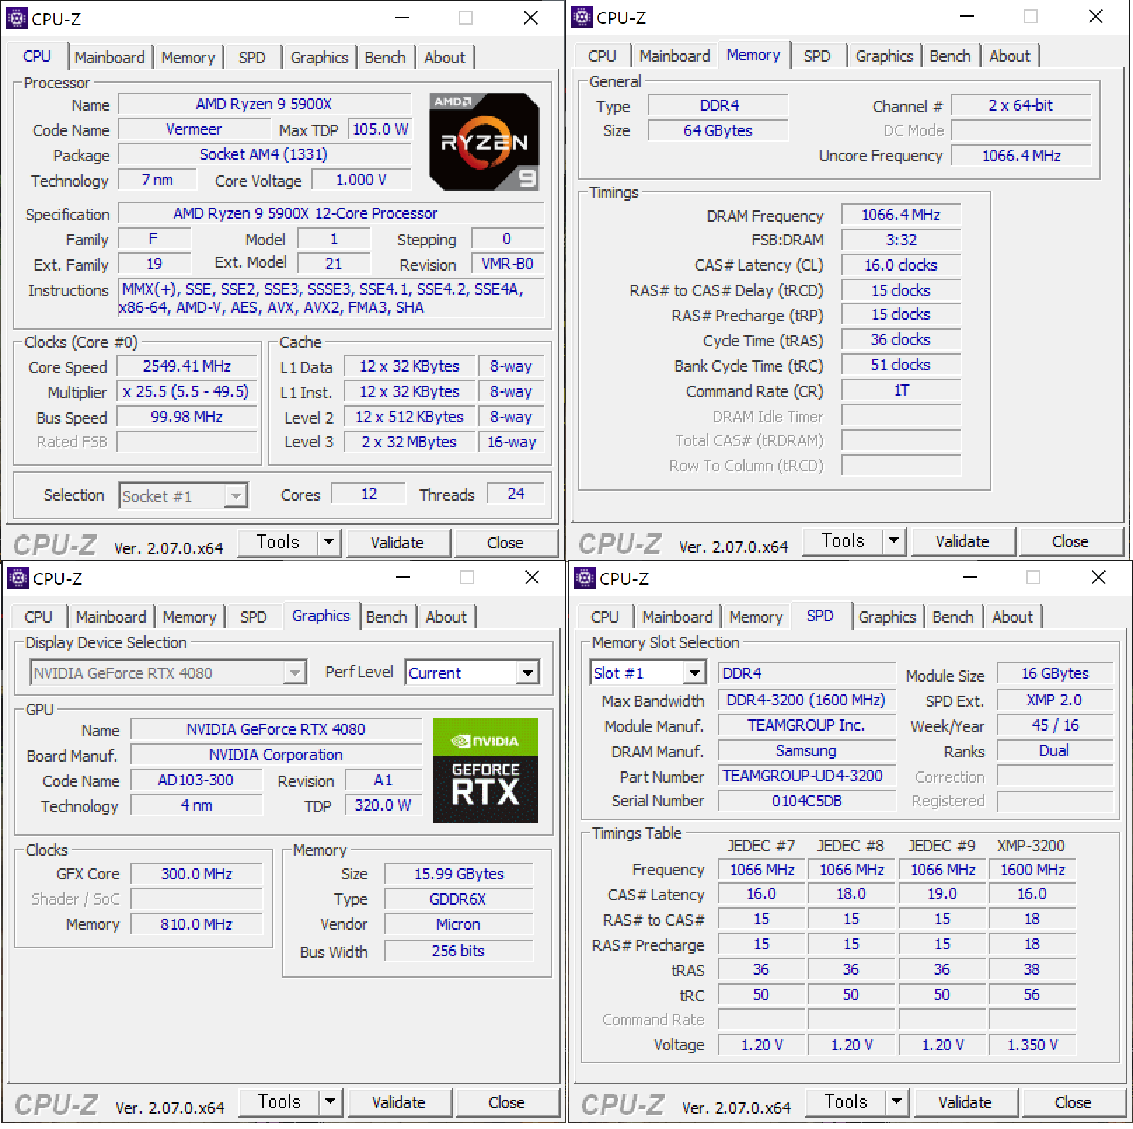This screenshot has width=1133, height=1129.
Task: Open Graphics tab in the memory slot window
Action: [887, 617]
